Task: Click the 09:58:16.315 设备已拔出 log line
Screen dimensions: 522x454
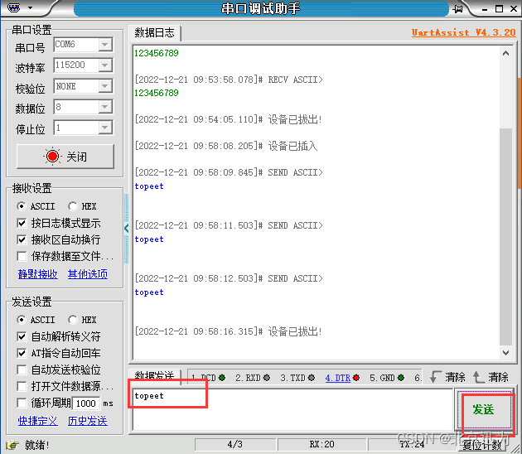Action: click(229, 331)
